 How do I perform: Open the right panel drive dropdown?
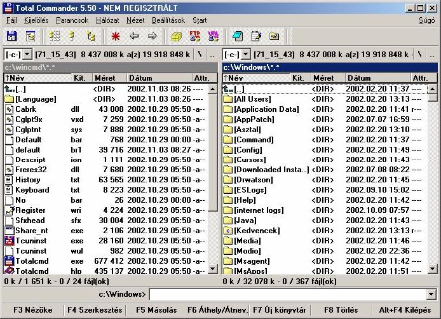click(245, 54)
